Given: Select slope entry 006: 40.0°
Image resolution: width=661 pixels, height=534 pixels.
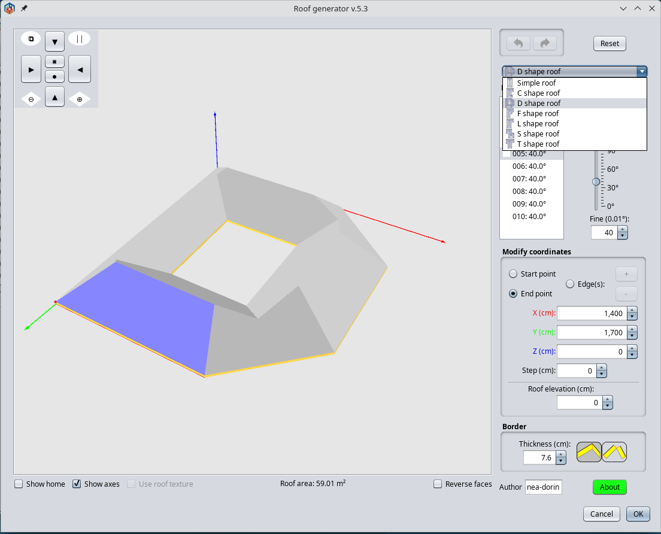Looking at the screenshot, I should [x=532, y=166].
